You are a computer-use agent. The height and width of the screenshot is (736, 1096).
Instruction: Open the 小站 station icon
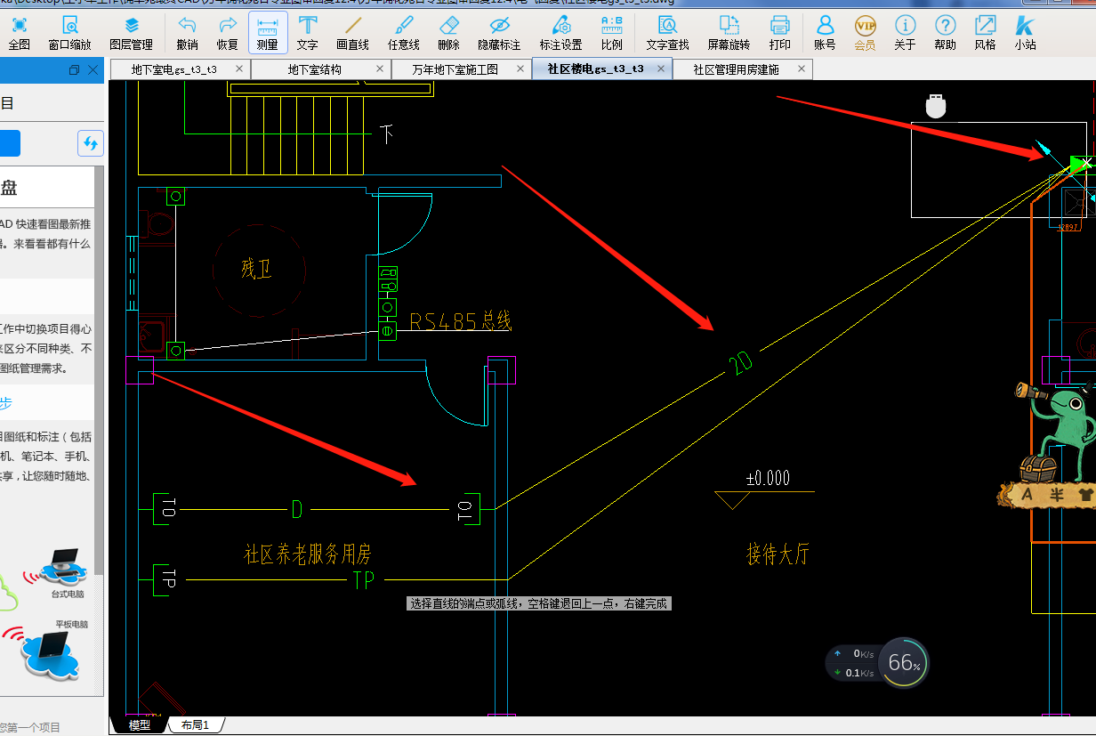[x=1025, y=33]
